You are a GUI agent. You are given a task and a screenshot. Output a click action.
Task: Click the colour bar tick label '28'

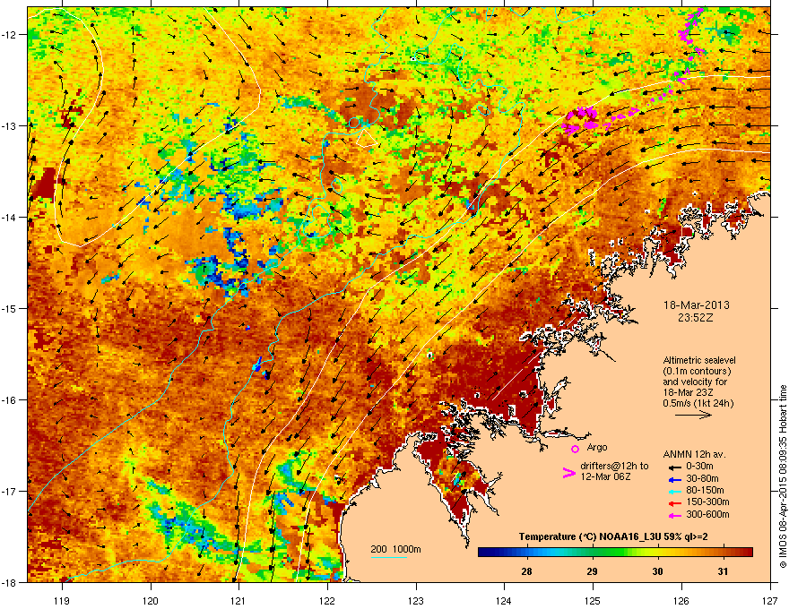[x=527, y=571]
